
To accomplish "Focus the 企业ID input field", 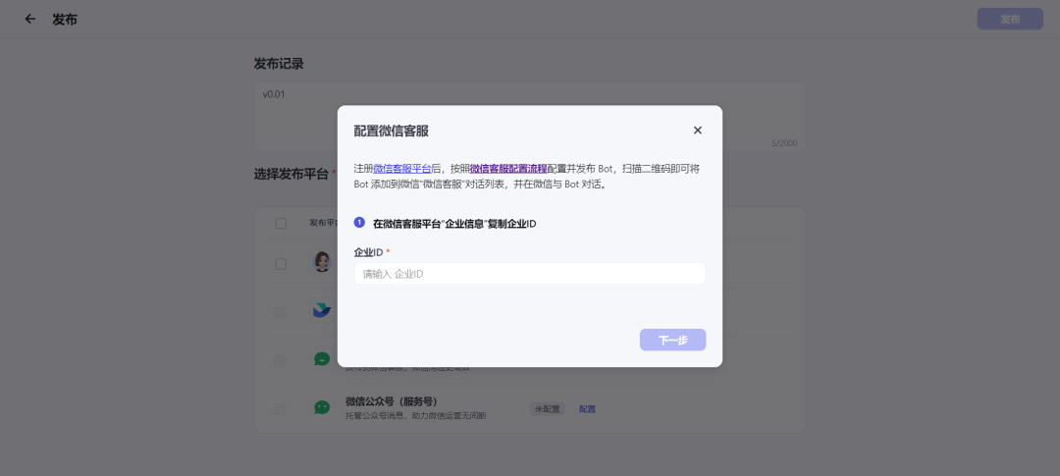I will (529, 274).
